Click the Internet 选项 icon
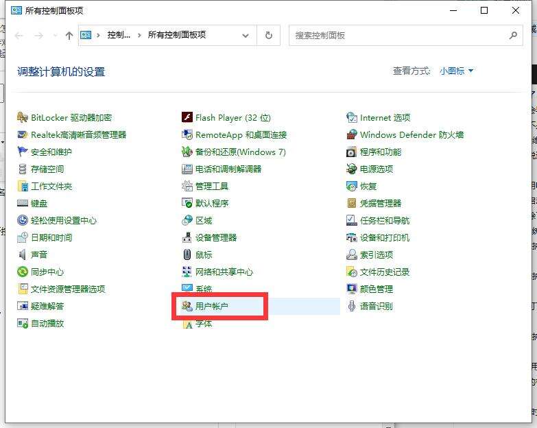 (x=352, y=117)
